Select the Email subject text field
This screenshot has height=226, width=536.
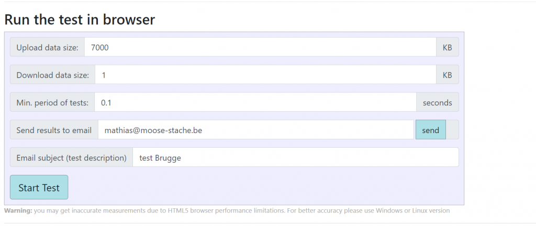(295, 158)
